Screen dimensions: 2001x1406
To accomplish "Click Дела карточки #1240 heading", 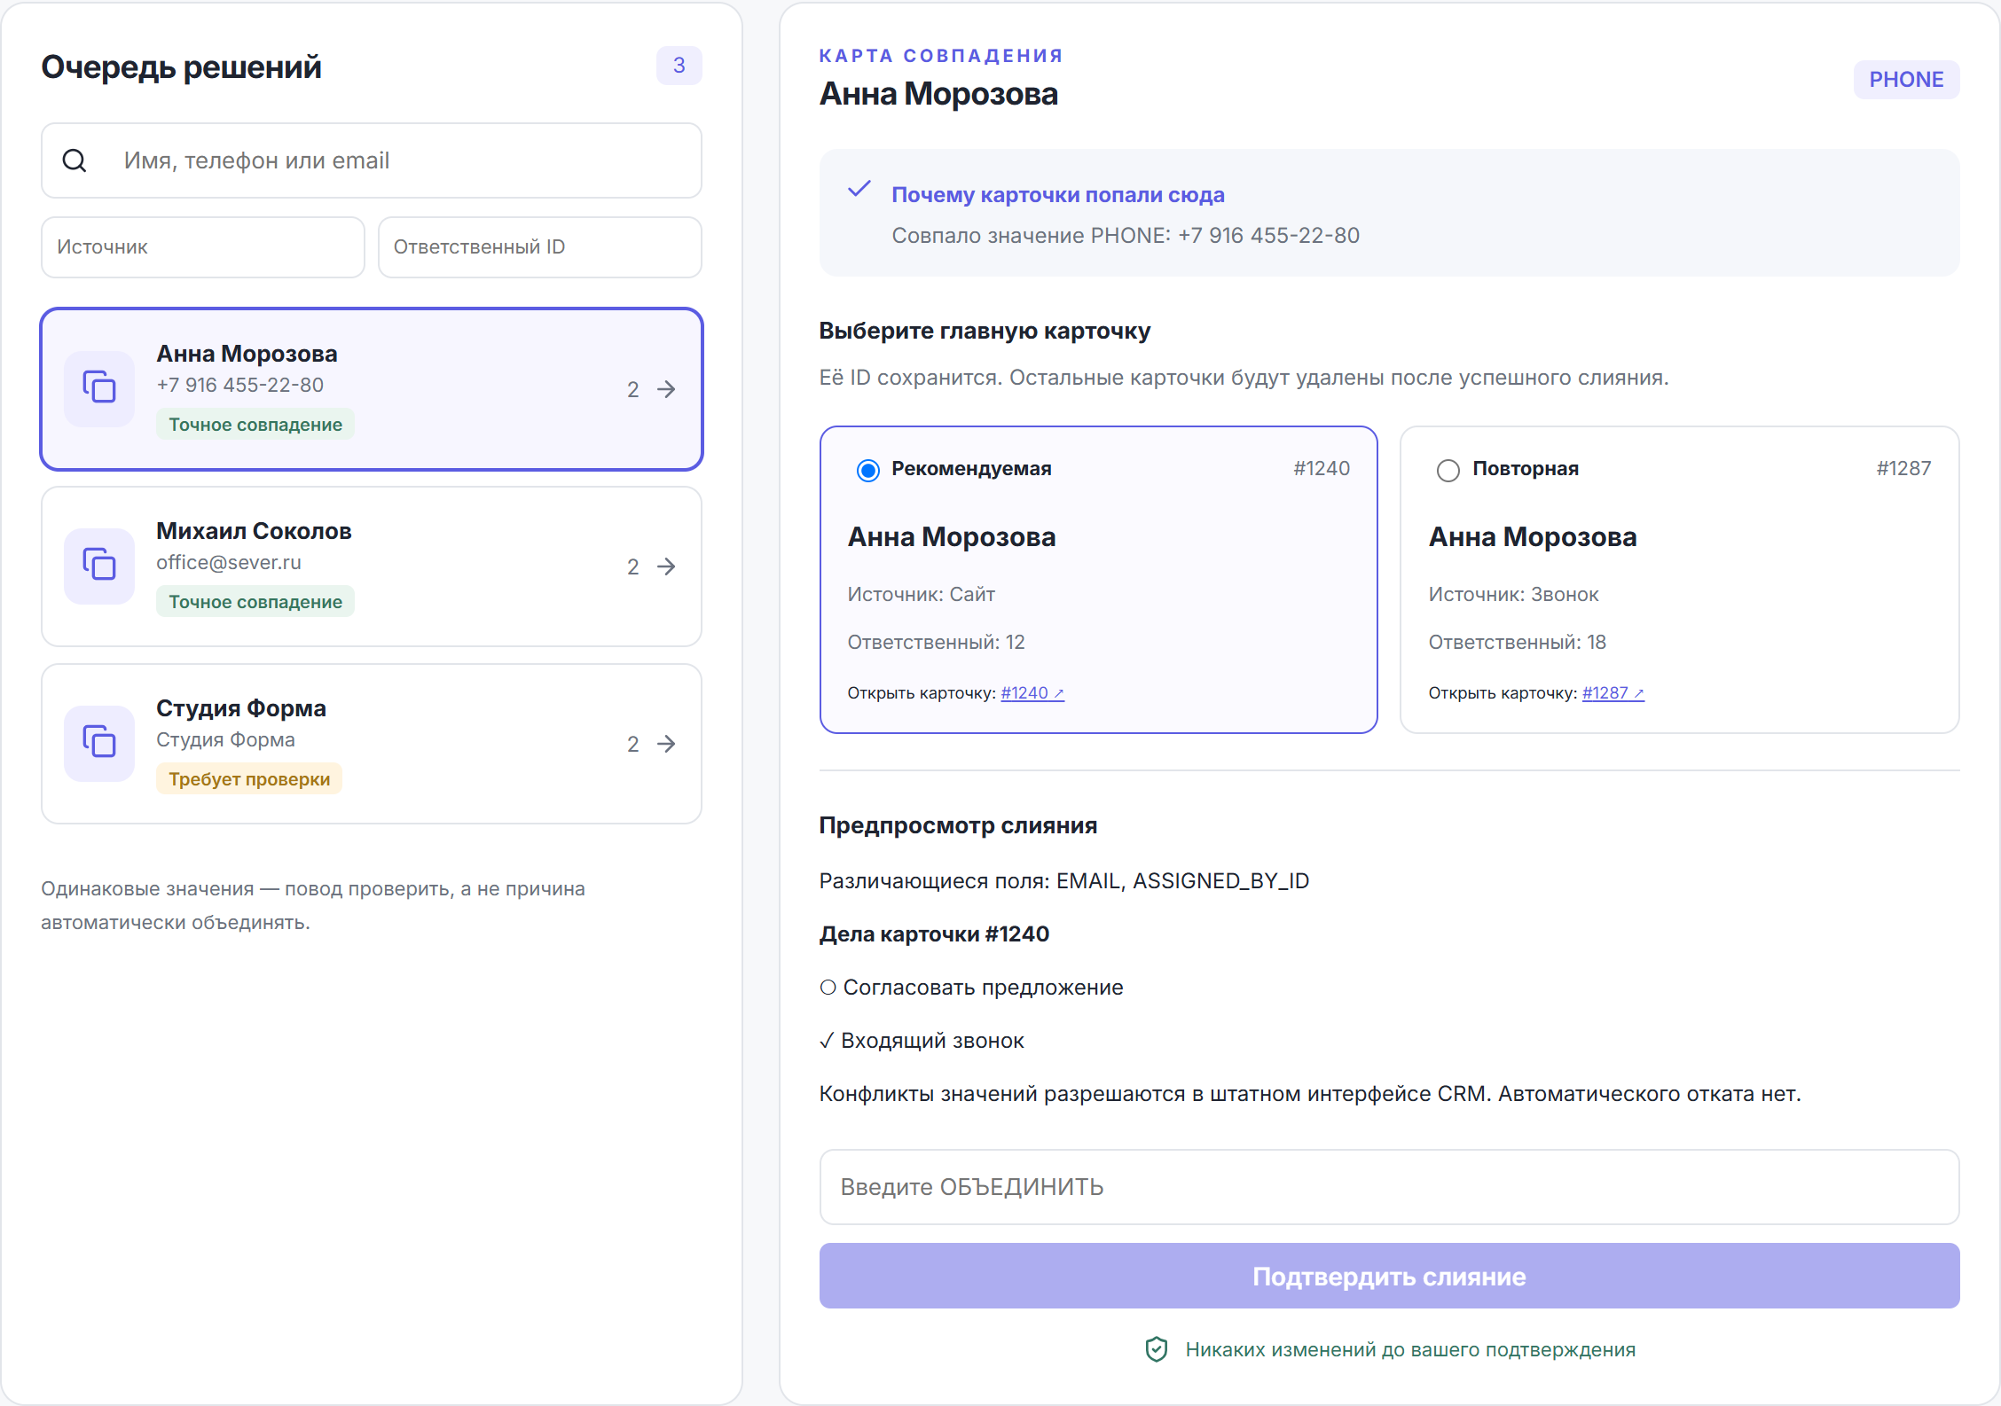I will point(934,934).
